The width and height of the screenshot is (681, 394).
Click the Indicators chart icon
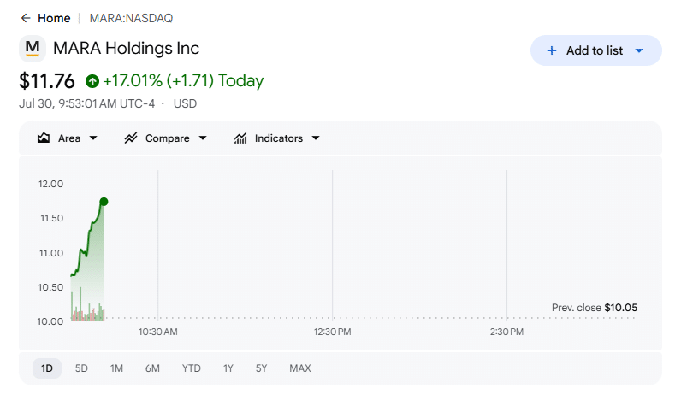point(240,138)
